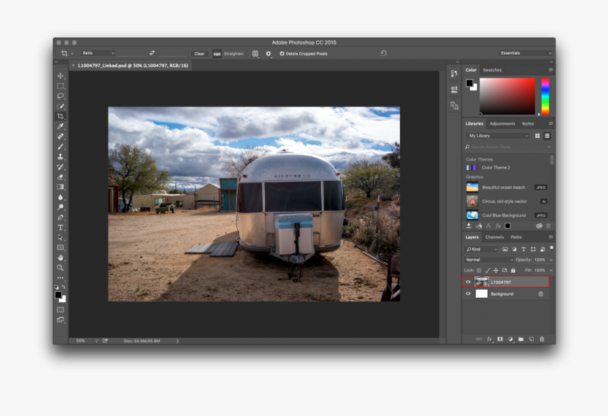608x416 pixels.
Task: Select the Lasso tool
Action: 60,96
